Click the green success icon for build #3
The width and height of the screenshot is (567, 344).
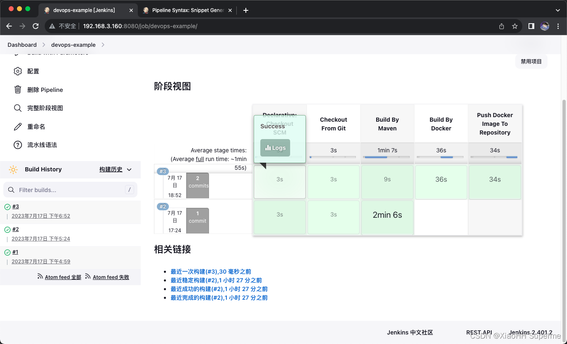7,207
